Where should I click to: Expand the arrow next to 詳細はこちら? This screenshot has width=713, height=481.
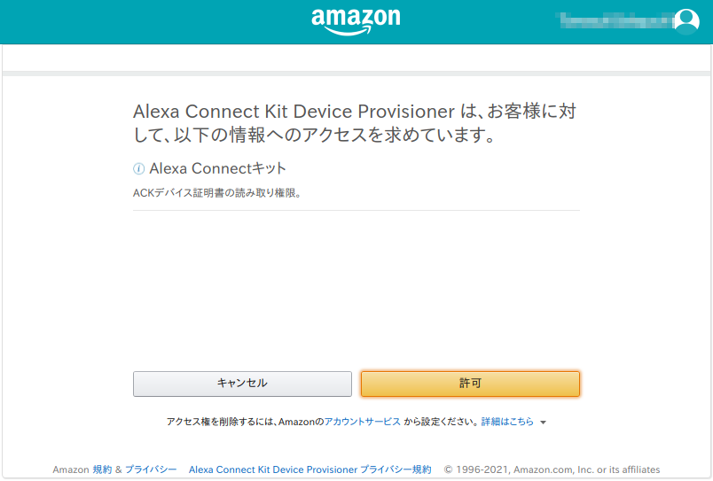pos(543,423)
